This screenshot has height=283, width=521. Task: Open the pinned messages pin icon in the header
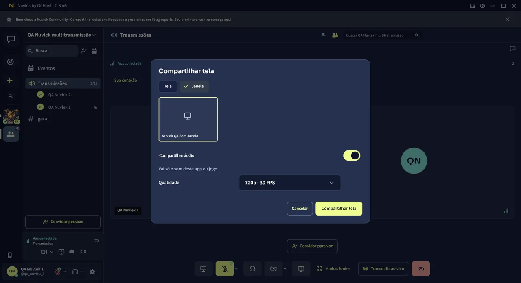tap(324, 35)
